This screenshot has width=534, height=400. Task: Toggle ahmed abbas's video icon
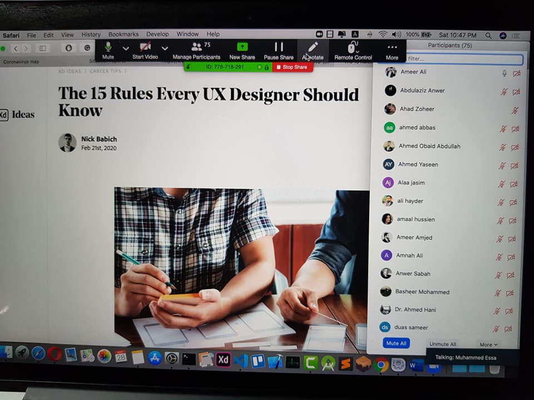click(515, 128)
